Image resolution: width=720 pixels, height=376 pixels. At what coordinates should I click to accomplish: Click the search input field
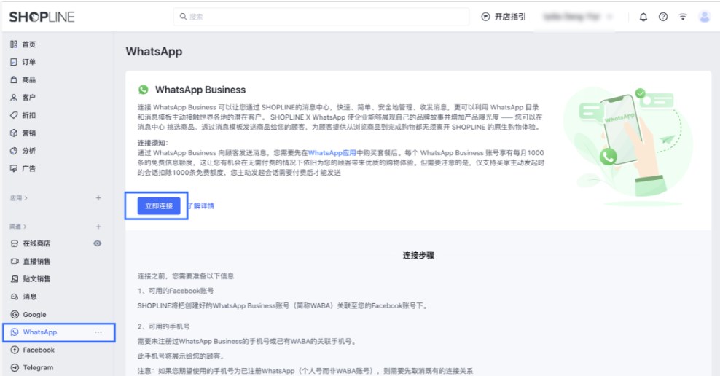point(321,17)
